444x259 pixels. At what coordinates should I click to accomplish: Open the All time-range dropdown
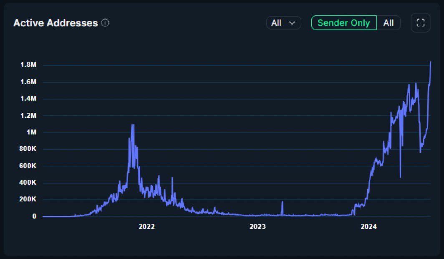pos(283,23)
